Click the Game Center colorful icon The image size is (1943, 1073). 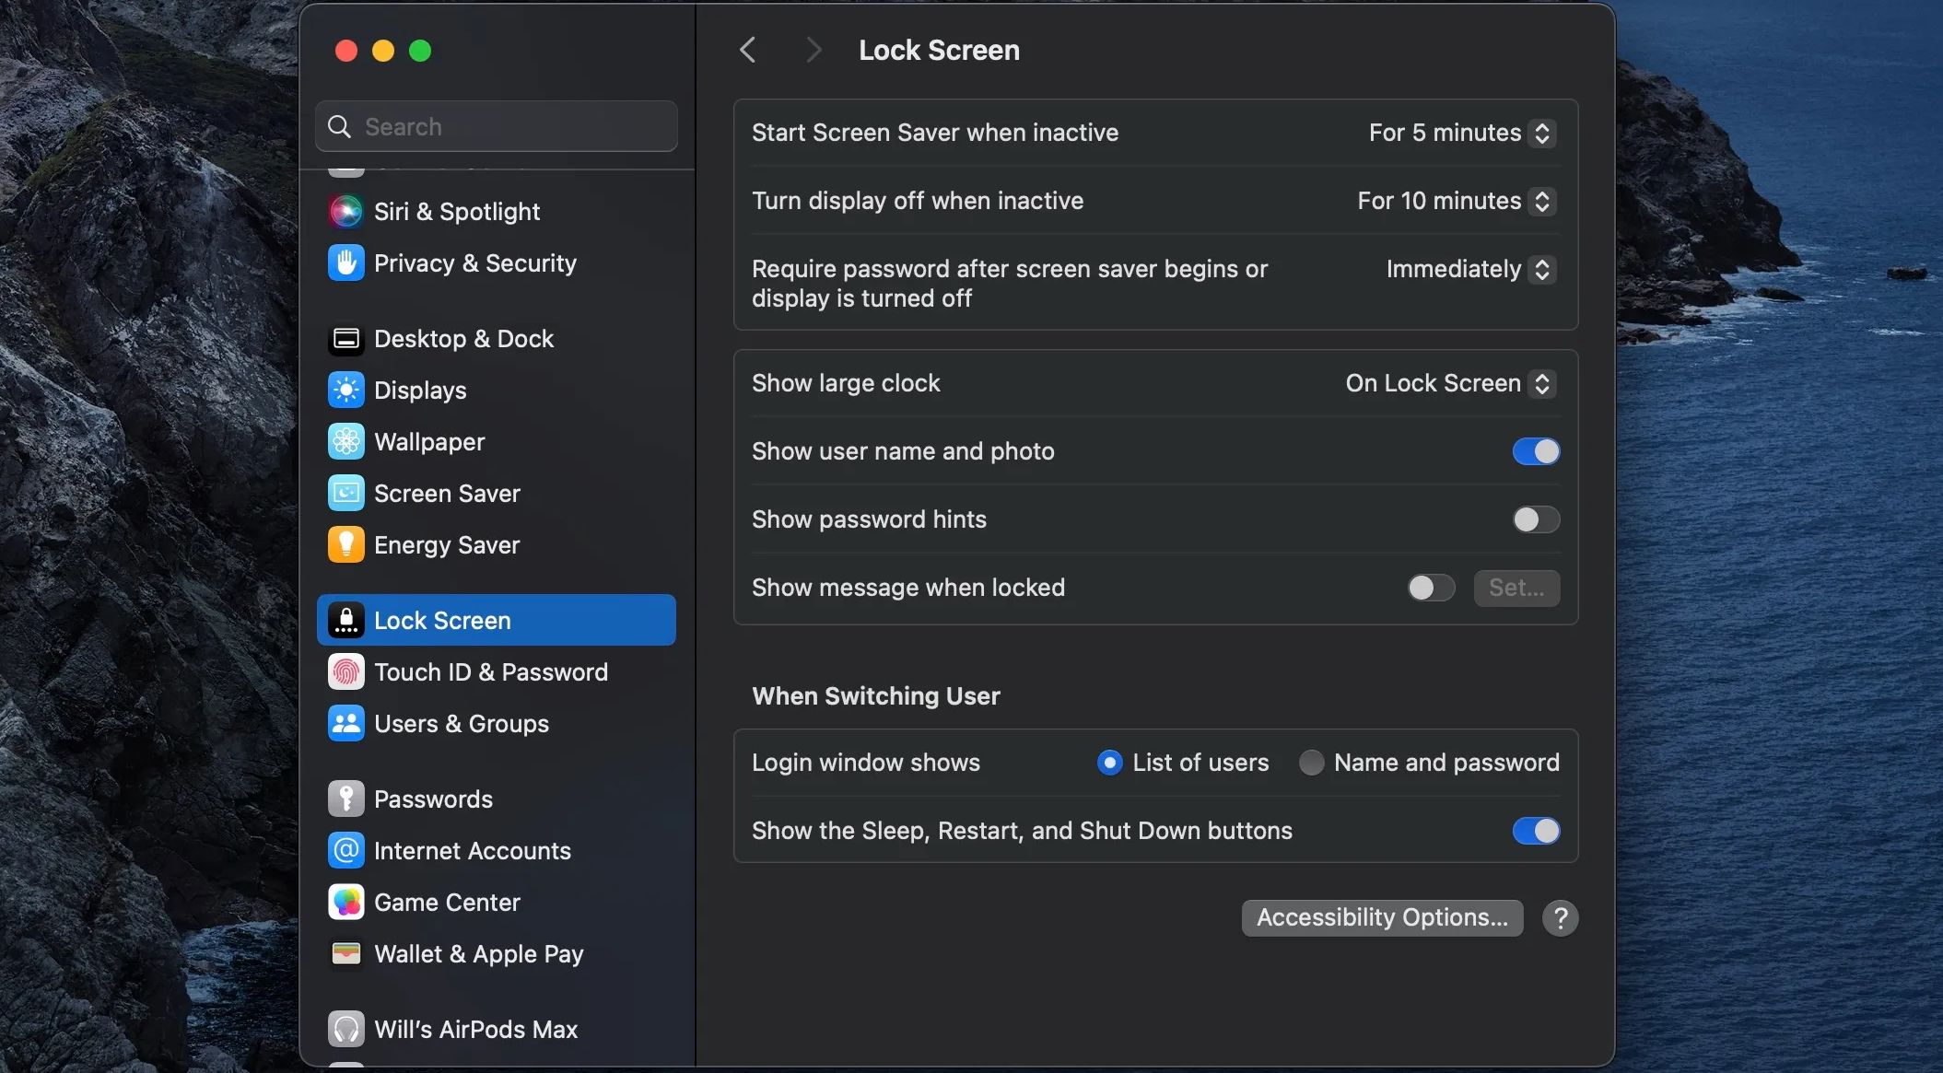[345, 903]
